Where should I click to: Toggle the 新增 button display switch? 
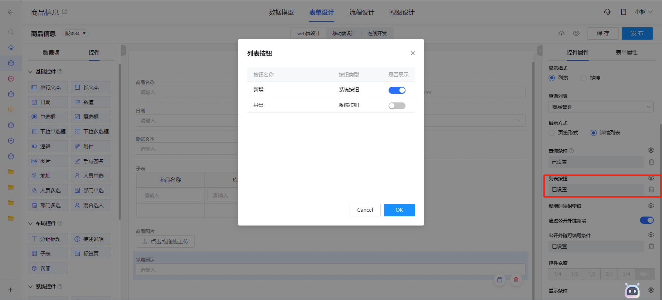(x=397, y=90)
